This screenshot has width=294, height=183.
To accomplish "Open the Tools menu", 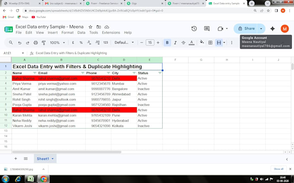I will 93,32.
